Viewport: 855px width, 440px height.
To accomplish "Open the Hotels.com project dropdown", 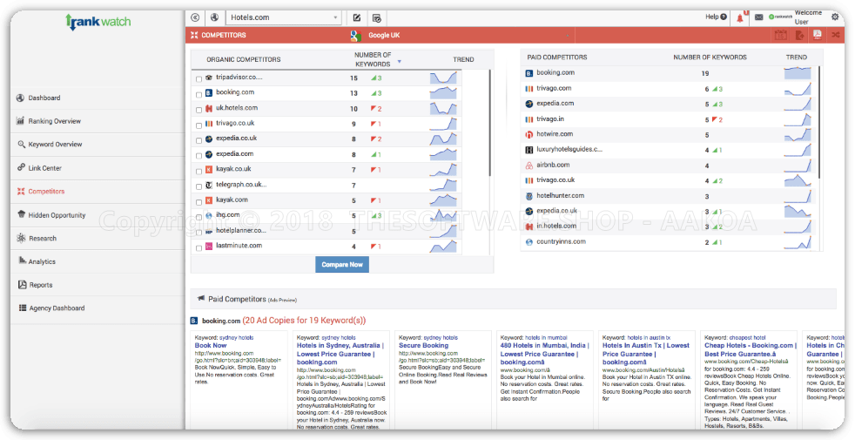I will pos(284,17).
